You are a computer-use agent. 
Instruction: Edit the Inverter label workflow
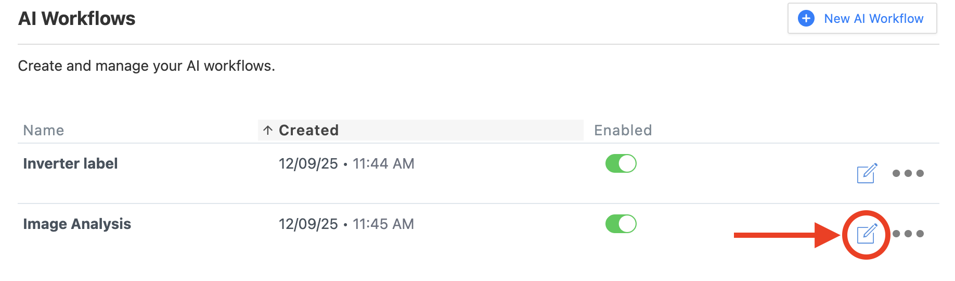click(x=867, y=173)
